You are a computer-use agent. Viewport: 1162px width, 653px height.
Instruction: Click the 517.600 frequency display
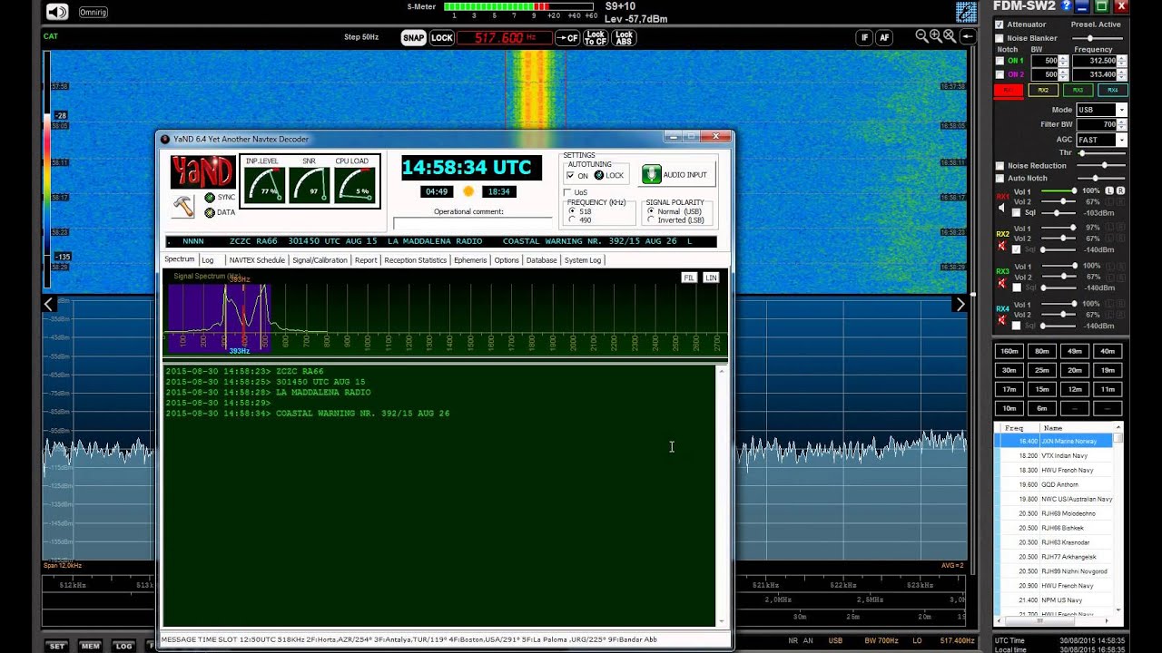(x=504, y=38)
